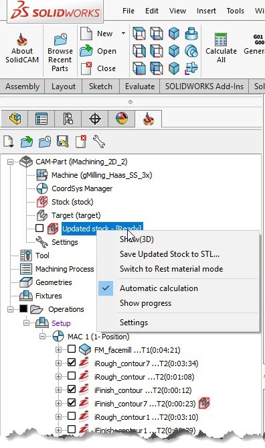Switch to the Sketch ribbon tab
This screenshot has width=265, height=448.
pyautogui.click(x=100, y=87)
